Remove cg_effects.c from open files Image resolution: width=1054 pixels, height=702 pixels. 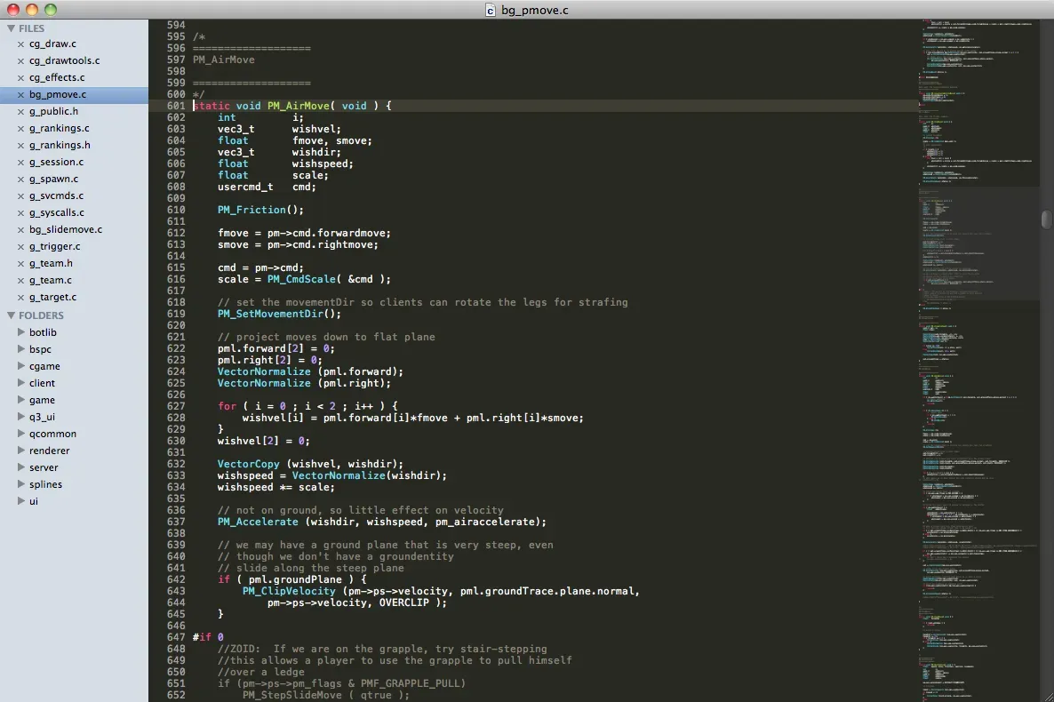20,77
